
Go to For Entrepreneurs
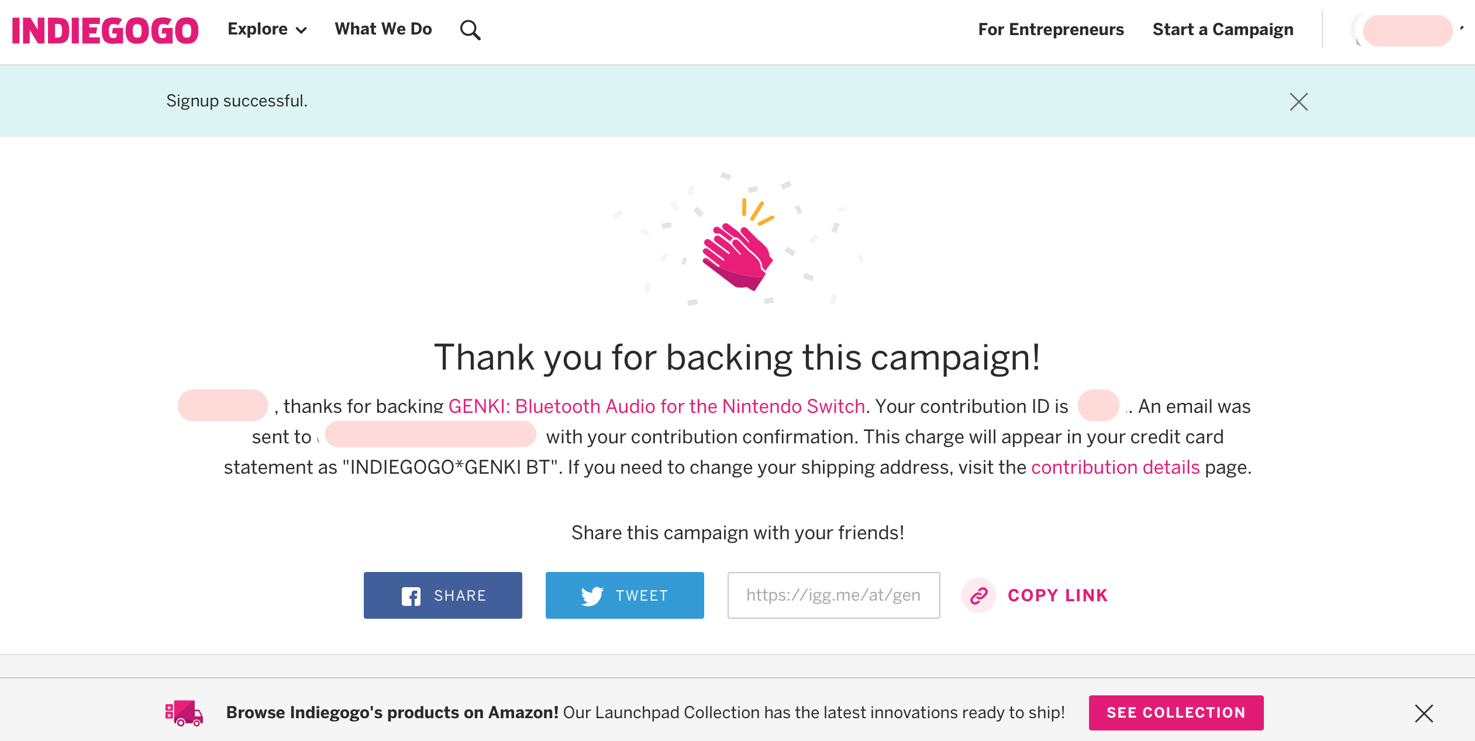pos(1050,29)
